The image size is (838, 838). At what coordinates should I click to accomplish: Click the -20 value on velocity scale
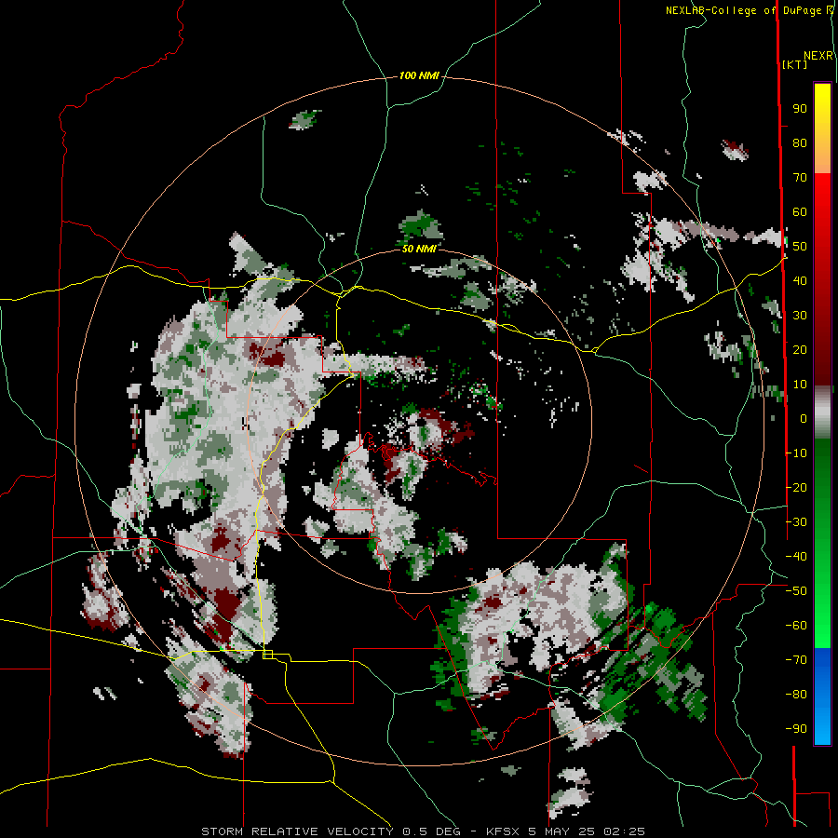click(796, 487)
